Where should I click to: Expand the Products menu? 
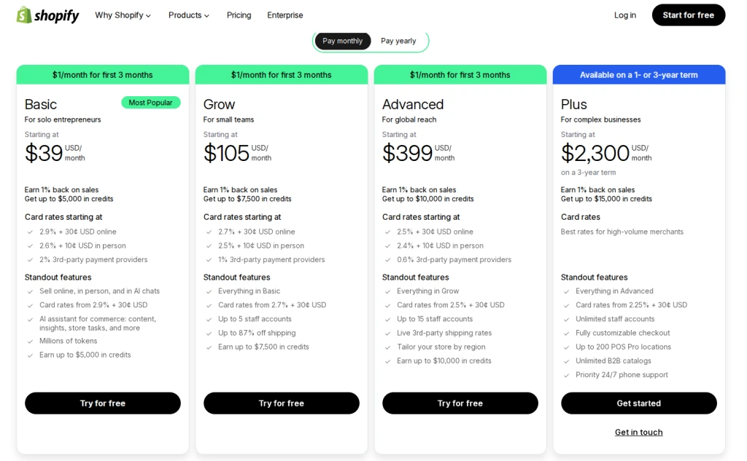coord(189,15)
